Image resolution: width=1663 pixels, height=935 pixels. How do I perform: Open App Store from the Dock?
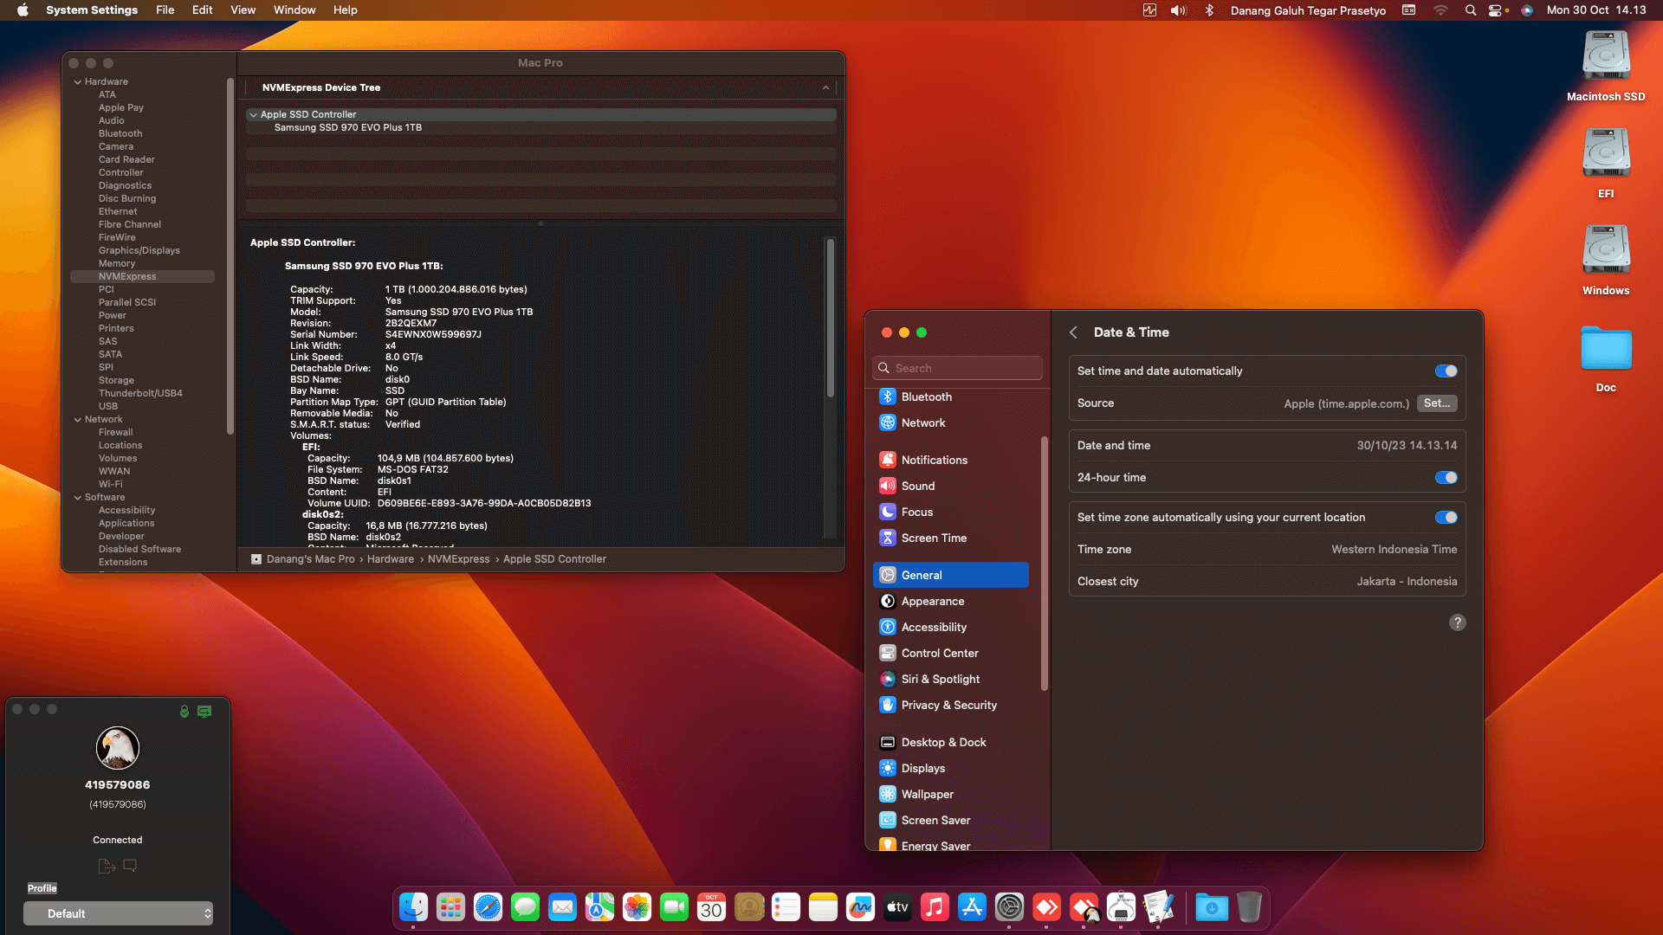click(x=972, y=907)
